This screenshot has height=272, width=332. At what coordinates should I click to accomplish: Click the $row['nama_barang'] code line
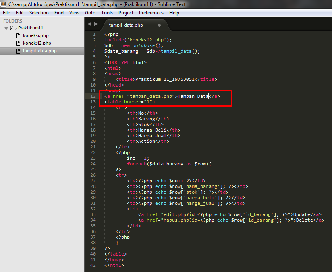(x=187, y=187)
